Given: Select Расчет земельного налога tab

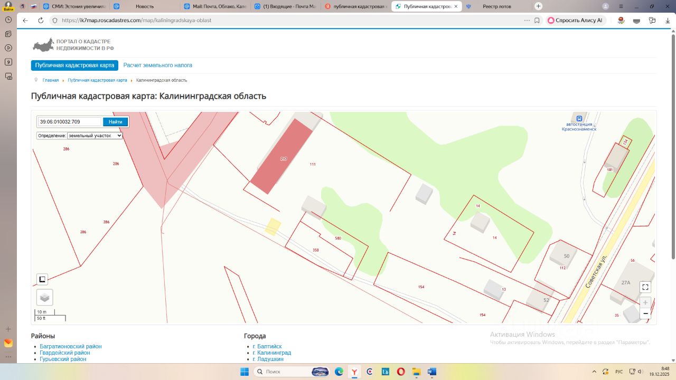Looking at the screenshot, I should (x=158, y=65).
